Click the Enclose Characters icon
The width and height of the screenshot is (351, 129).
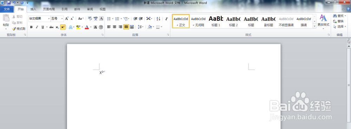point(101,27)
